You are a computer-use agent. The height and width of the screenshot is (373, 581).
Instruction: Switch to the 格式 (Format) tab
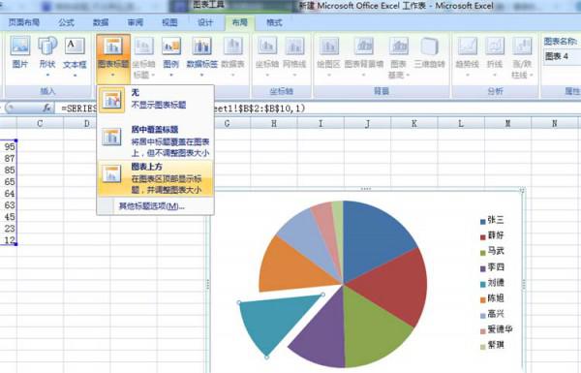[x=274, y=22]
